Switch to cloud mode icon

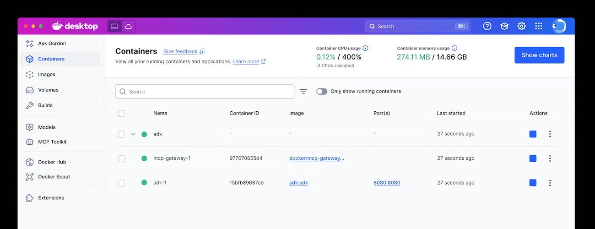(x=128, y=26)
